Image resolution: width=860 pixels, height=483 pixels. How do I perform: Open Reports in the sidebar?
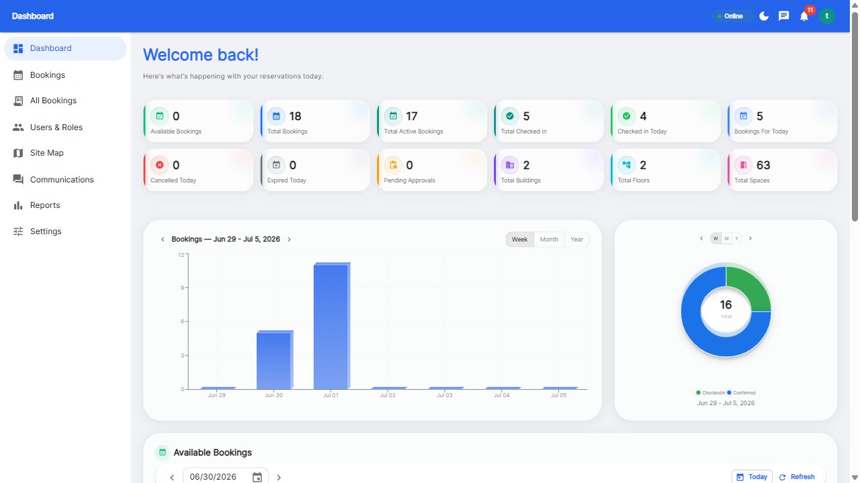click(x=65, y=205)
